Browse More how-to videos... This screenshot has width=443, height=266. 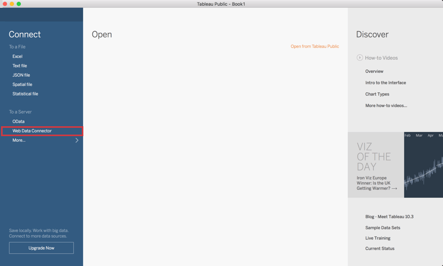point(386,105)
